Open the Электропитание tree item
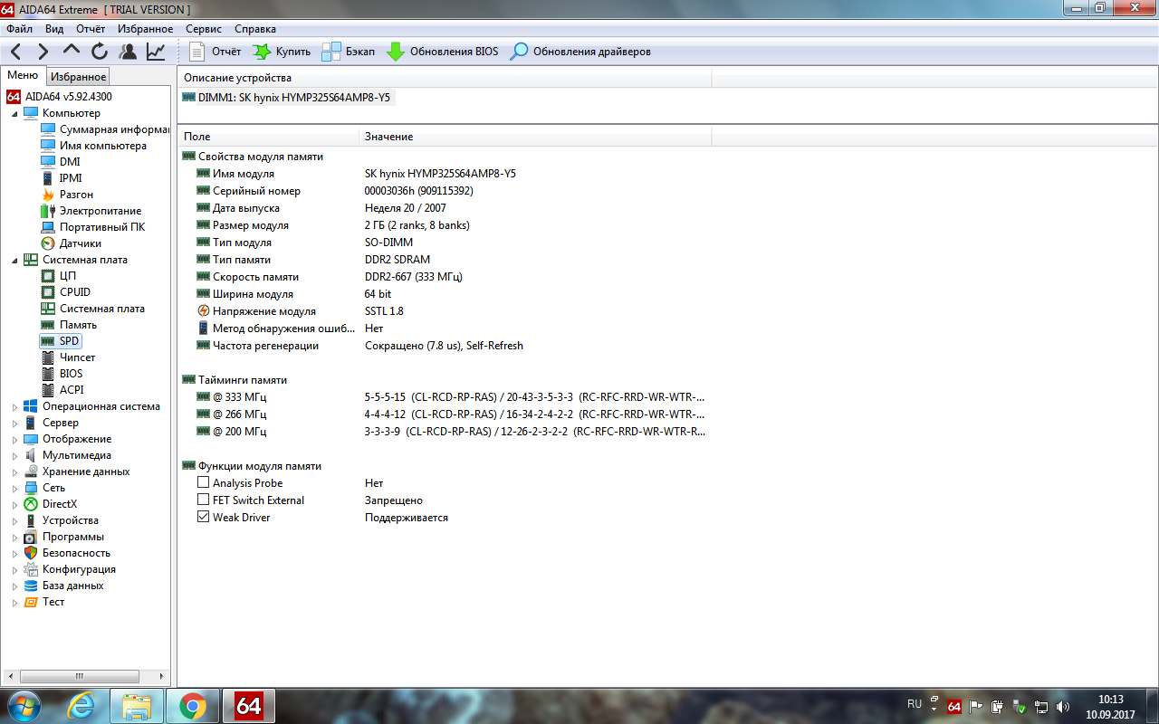Screen dimensions: 1159x724 (x=91, y=211)
